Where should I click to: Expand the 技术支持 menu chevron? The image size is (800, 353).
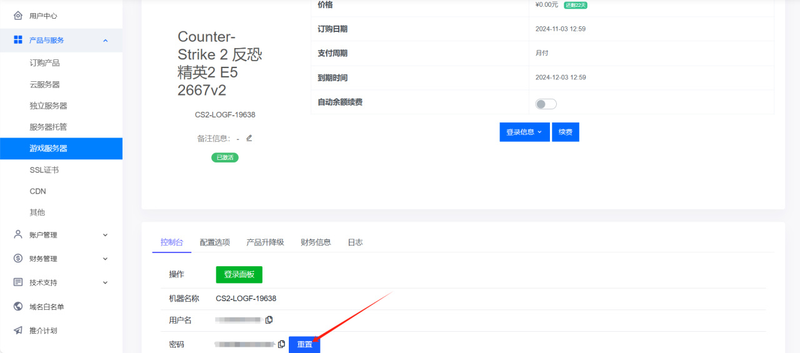tap(105, 283)
